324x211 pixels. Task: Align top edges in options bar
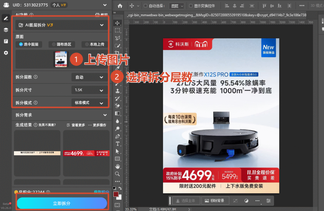tap(264, 6)
